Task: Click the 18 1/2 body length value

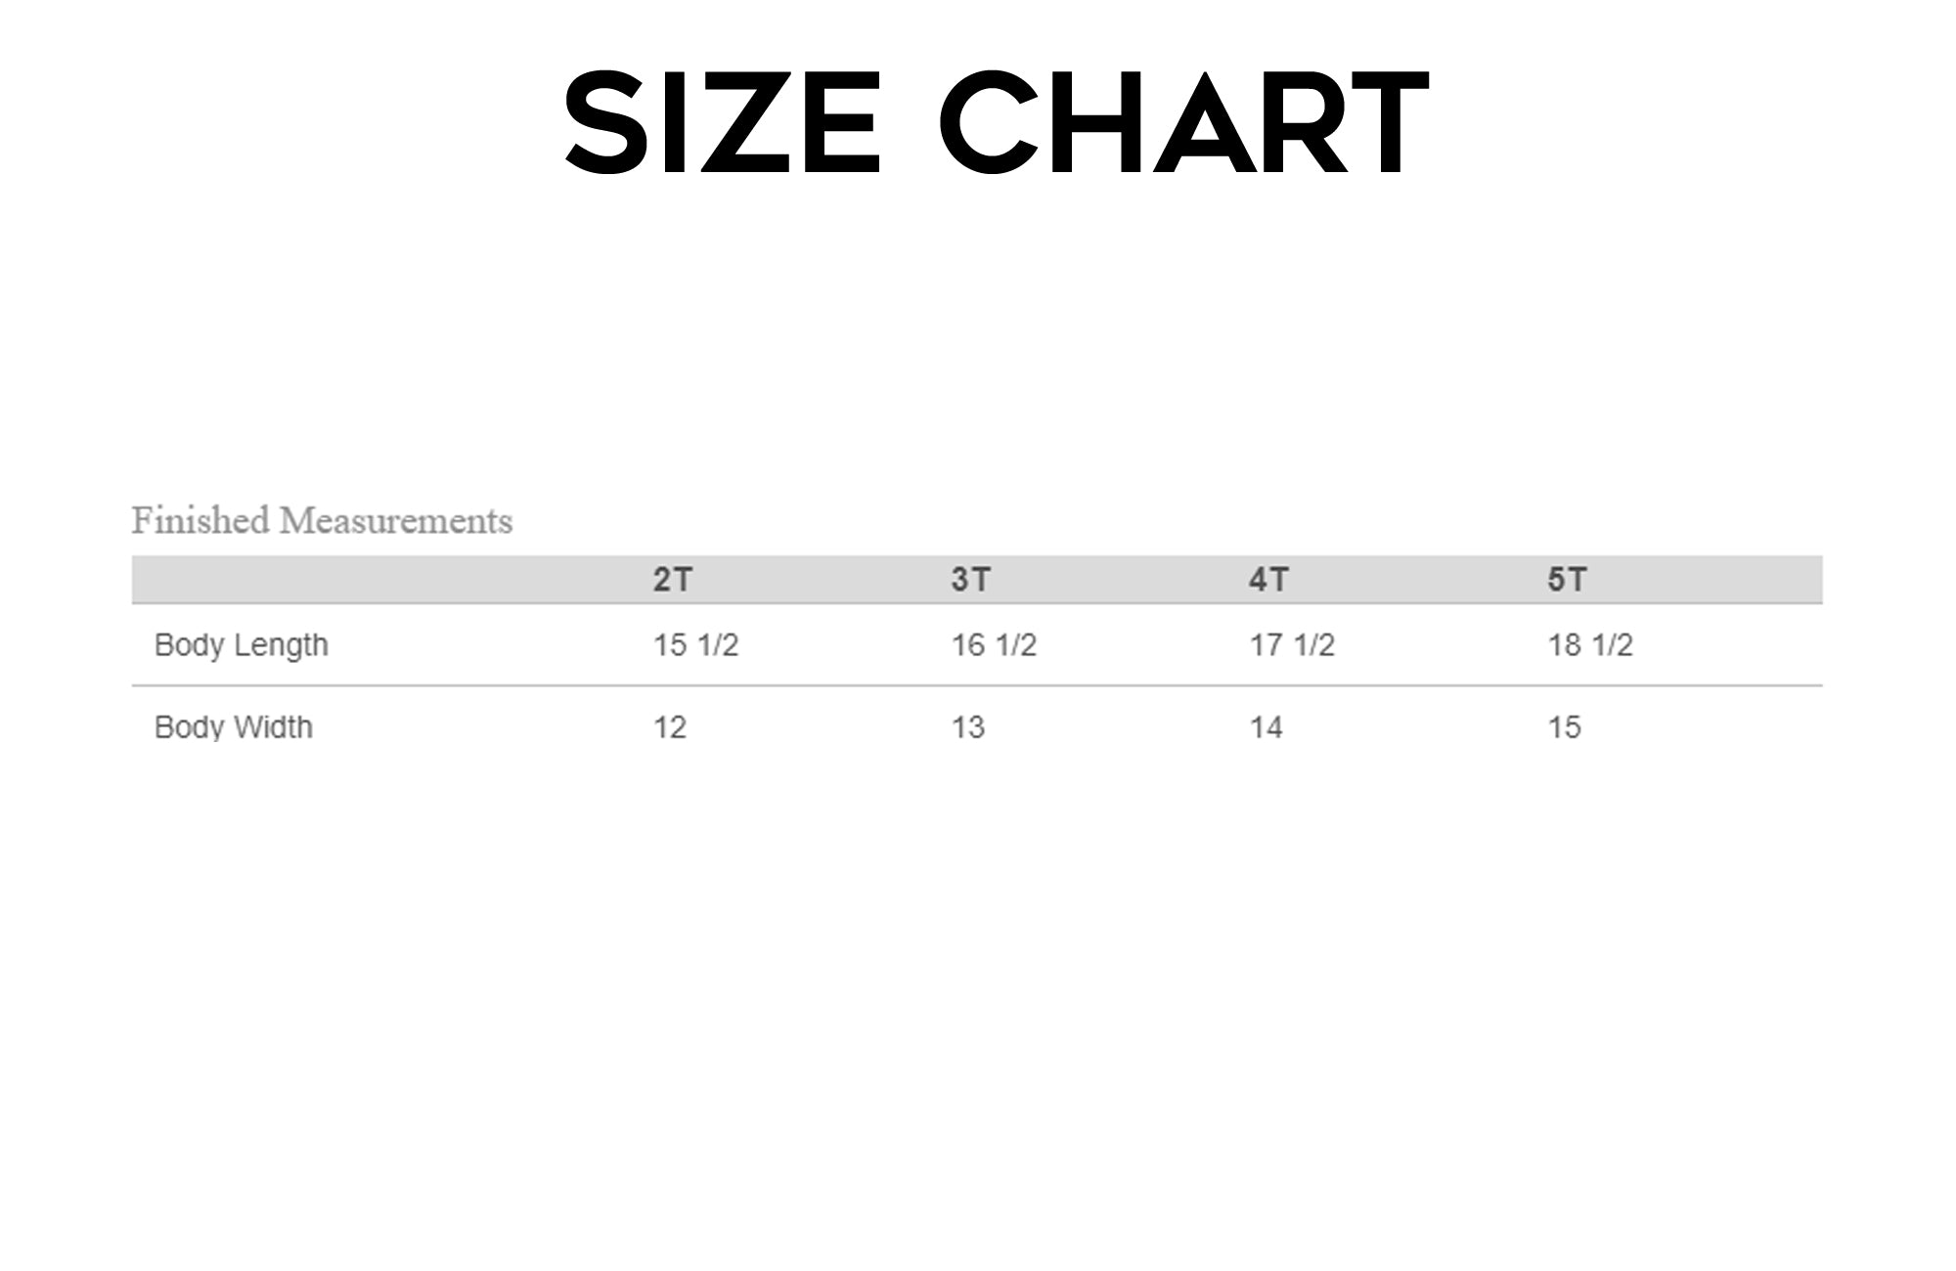Action: point(1590,645)
